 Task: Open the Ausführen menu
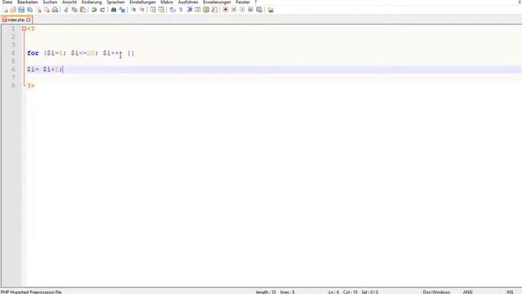(x=188, y=2)
